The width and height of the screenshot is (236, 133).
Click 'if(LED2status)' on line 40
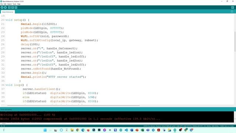pos(34,101)
